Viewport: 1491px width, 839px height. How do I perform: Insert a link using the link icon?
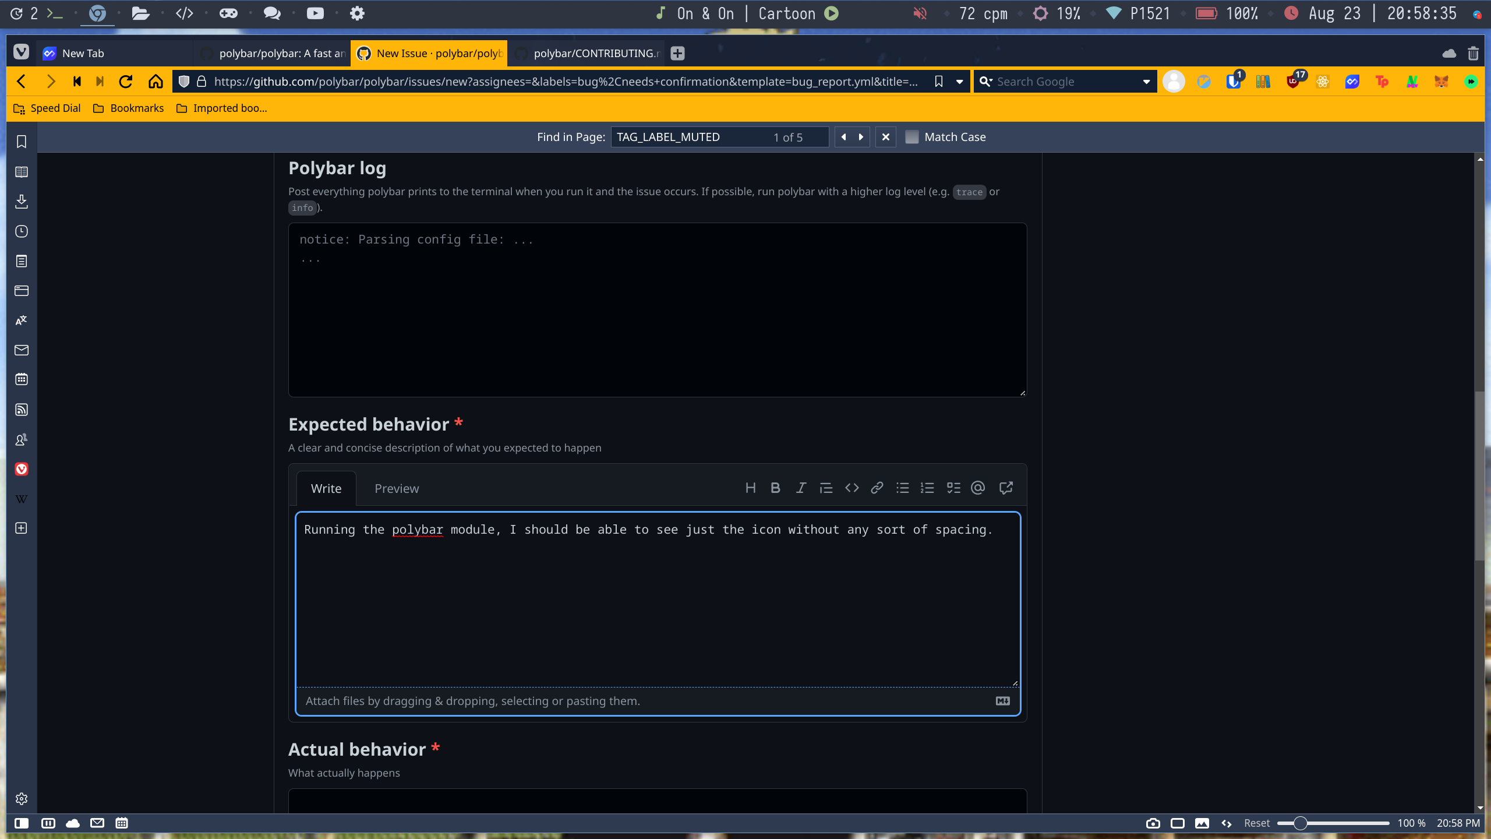876,488
